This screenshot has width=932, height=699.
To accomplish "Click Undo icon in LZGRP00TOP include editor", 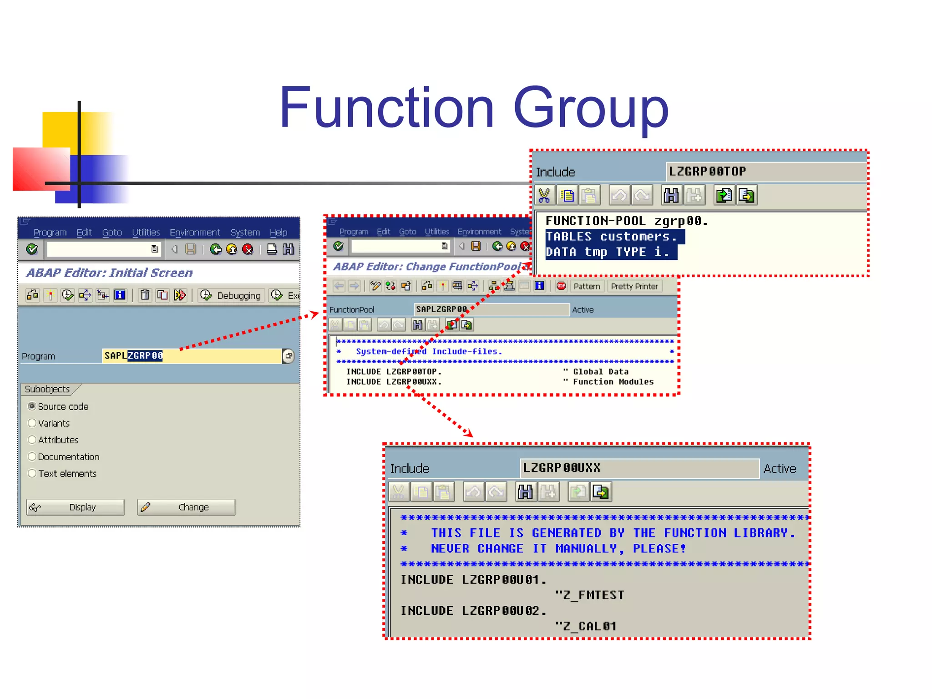I will [619, 196].
